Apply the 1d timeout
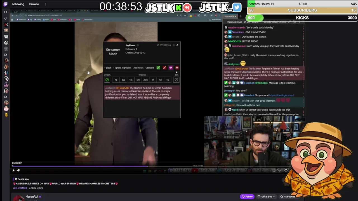 pyautogui.click(x=160, y=80)
